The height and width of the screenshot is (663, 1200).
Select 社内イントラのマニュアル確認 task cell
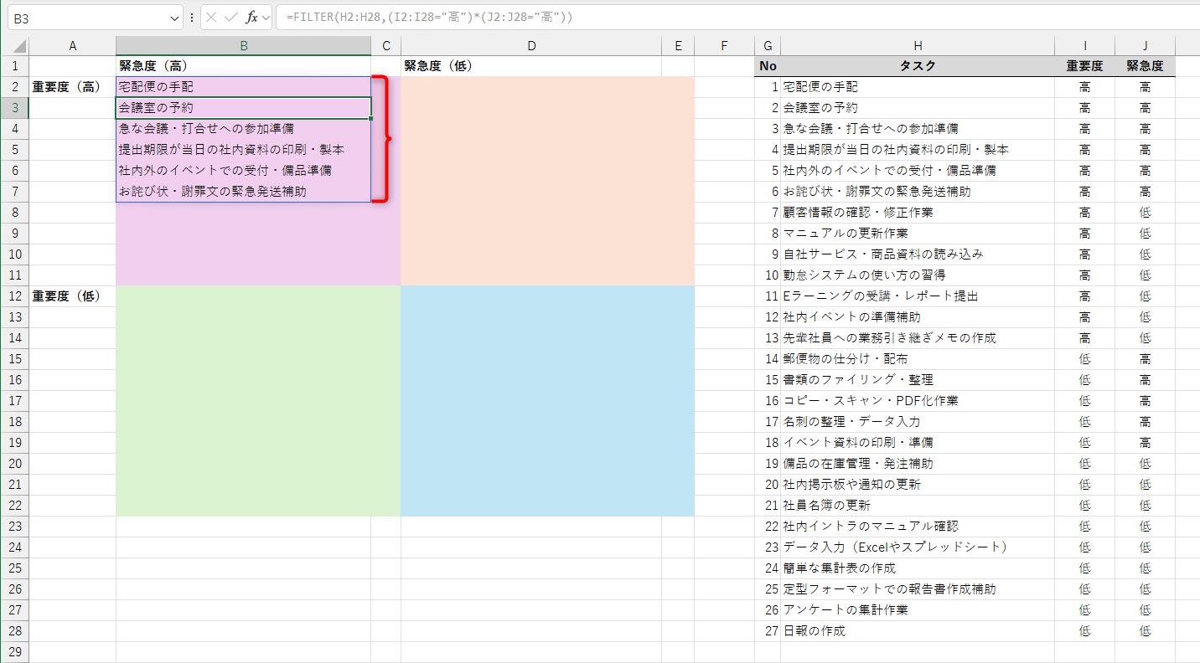918,527
